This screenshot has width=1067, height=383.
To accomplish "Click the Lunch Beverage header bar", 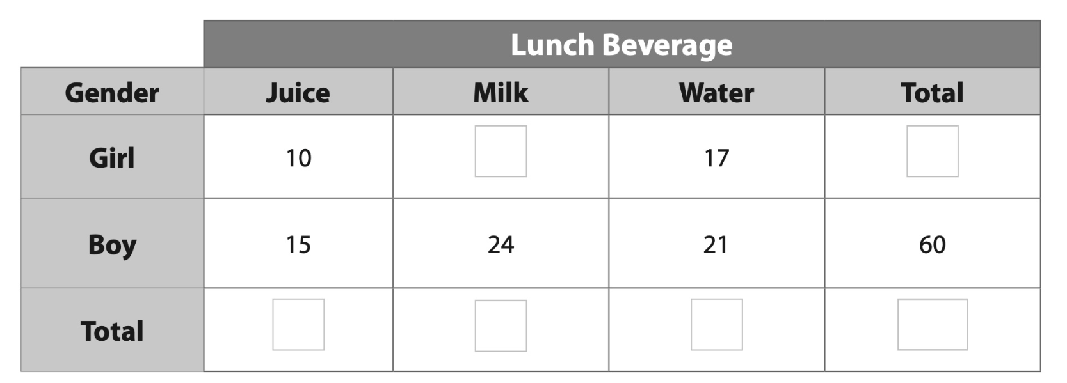I will click(x=622, y=45).
